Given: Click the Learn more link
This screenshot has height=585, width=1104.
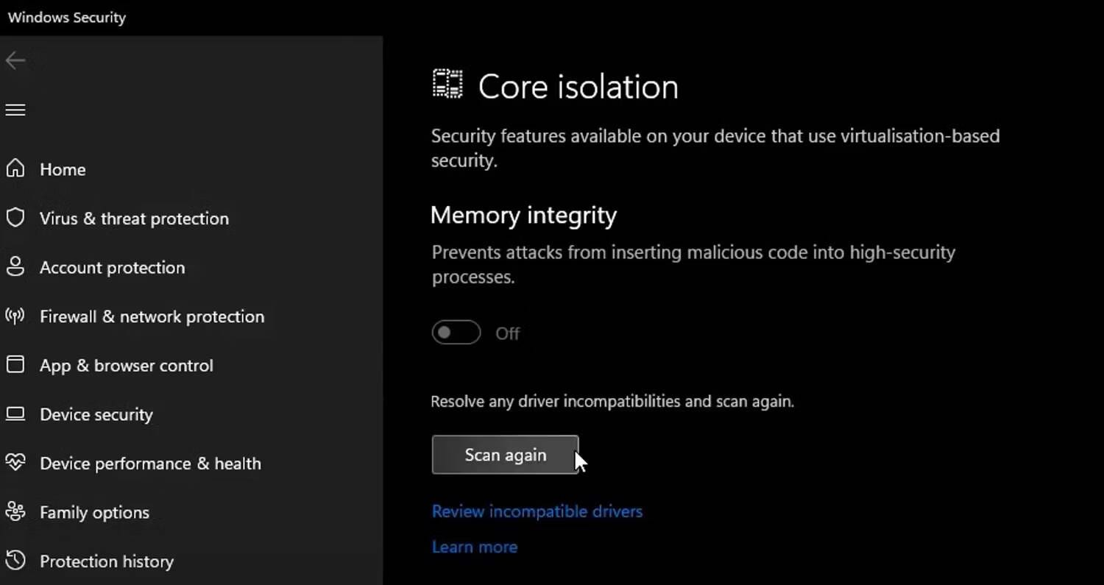Looking at the screenshot, I should [475, 546].
